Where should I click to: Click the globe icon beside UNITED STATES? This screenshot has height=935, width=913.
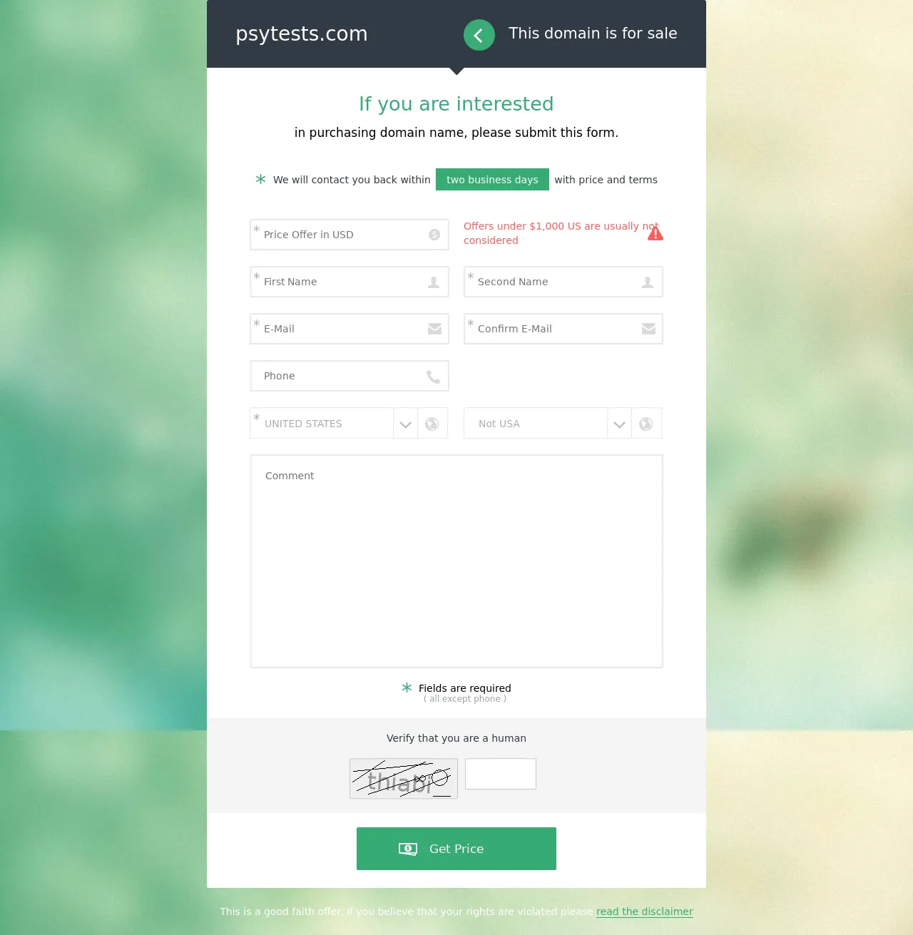pos(432,424)
